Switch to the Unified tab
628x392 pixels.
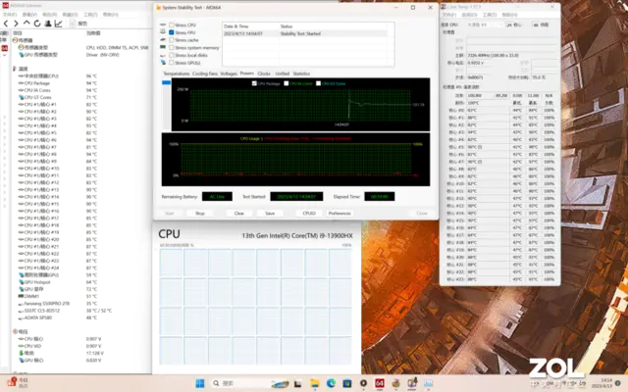click(282, 73)
